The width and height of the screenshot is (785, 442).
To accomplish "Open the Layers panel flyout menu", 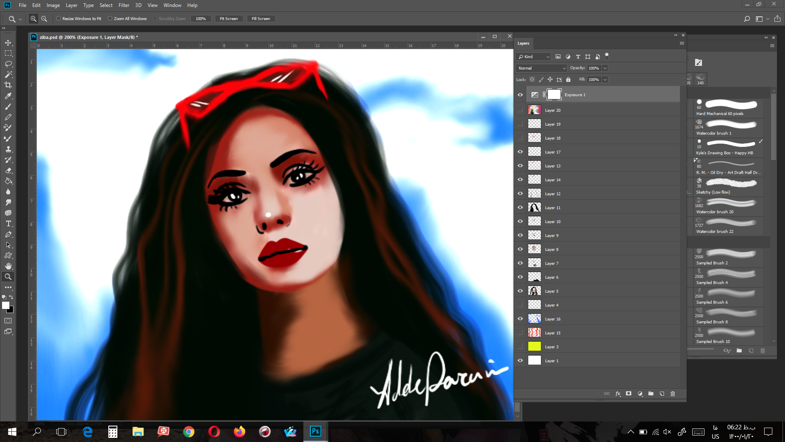I will click(x=682, y=43).
